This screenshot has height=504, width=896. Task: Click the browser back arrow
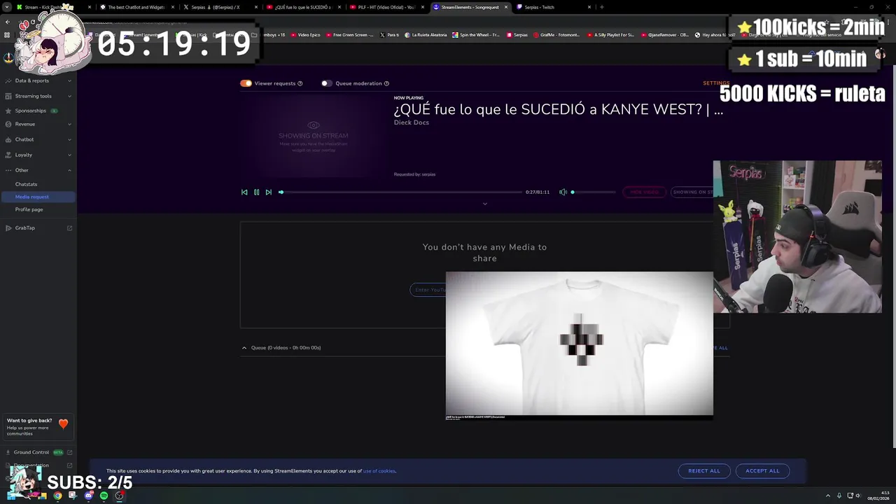(8, 22)
